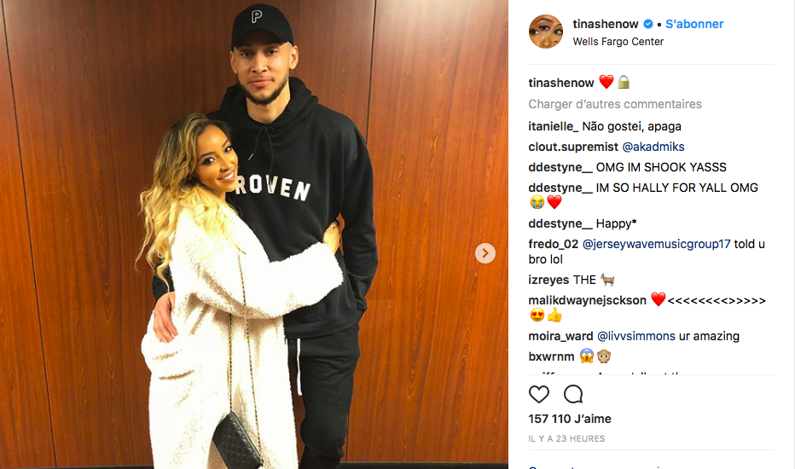Show likes list 157 110 J'aime
Screen dimensions: 795x469
pos(570,419)
